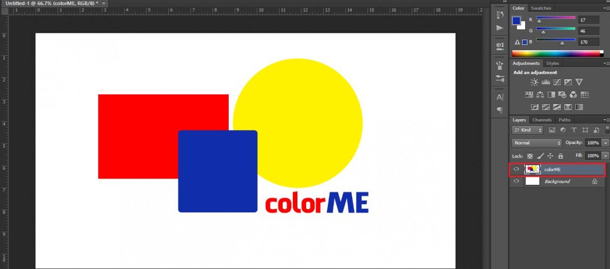Add a Brightness/Contrast adjustment

click(x=534, y=82)
